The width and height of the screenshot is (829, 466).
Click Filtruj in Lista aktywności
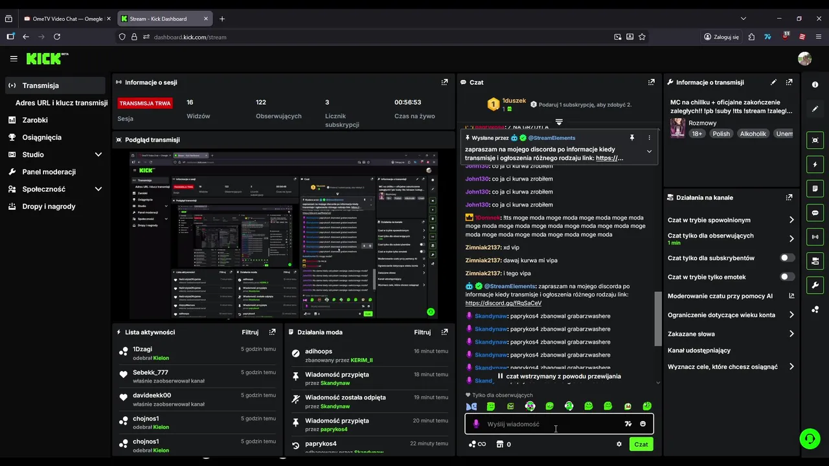pyautogui.click(x=250, y=332)
